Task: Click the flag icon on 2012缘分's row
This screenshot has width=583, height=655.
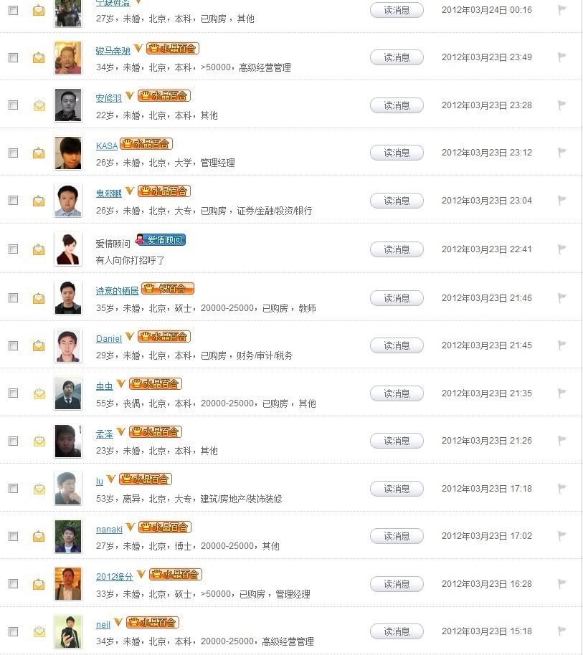Action: point(562,584)
